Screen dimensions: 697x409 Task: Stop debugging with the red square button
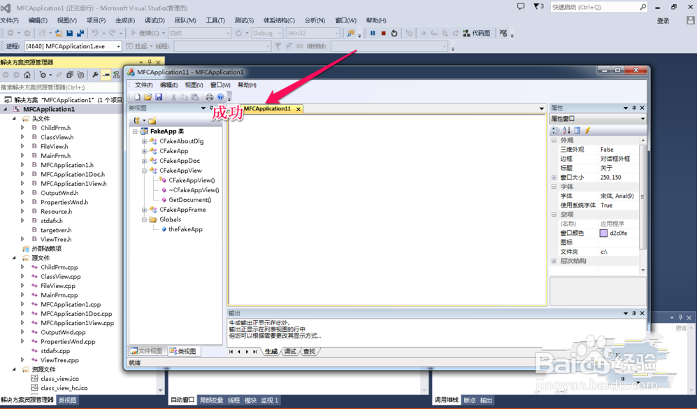pos(383,33)
